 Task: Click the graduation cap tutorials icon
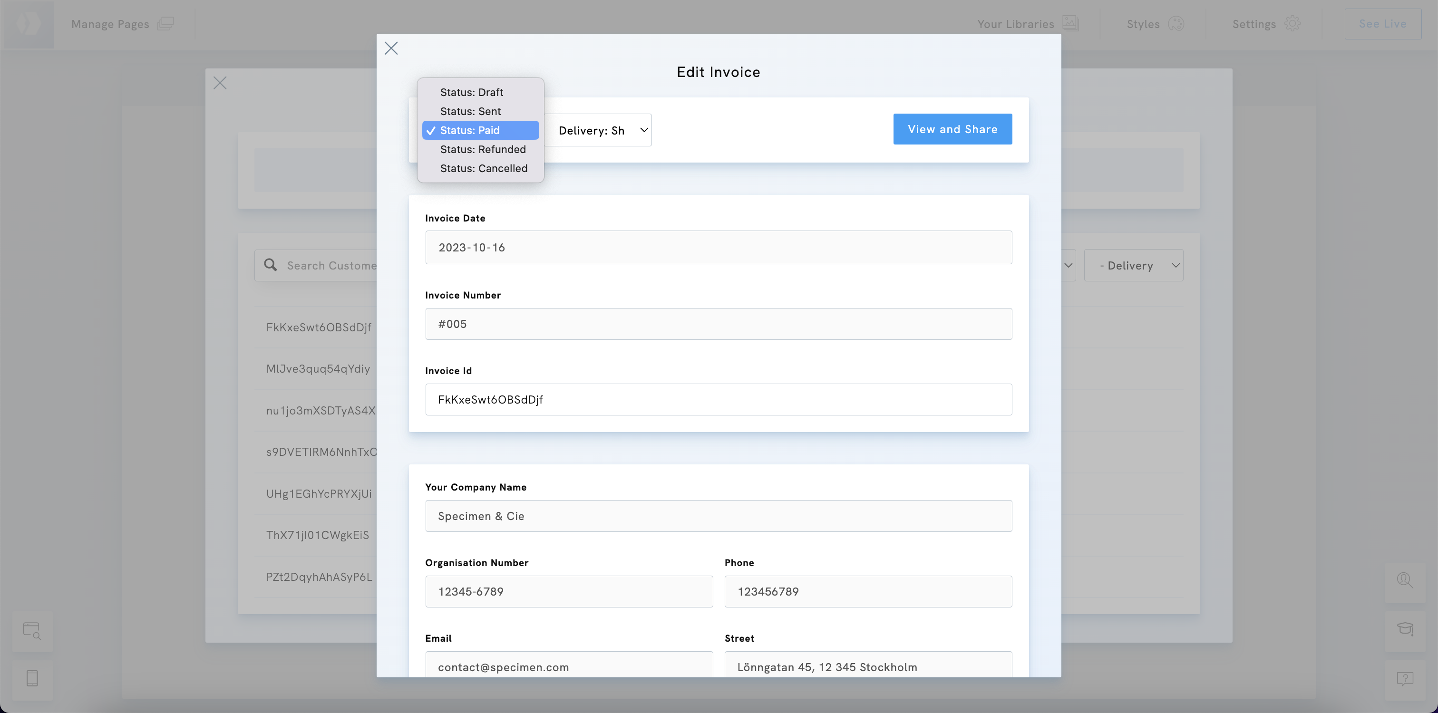coord(1405,629)
